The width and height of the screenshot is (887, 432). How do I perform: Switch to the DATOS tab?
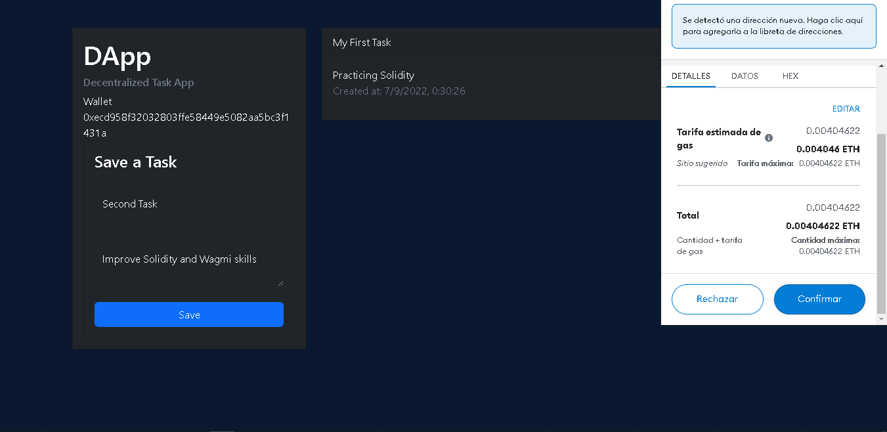[745, 76]
